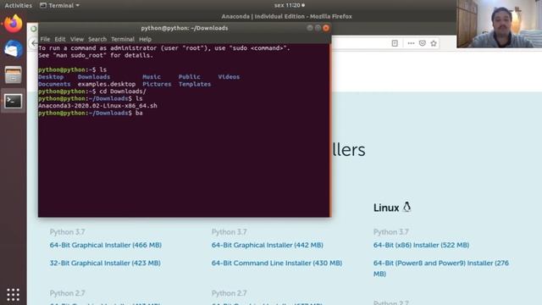The height and width of the screenshot is (305, 542).
Task: Minimize the terminal window
Action: (x=310, y=28)
